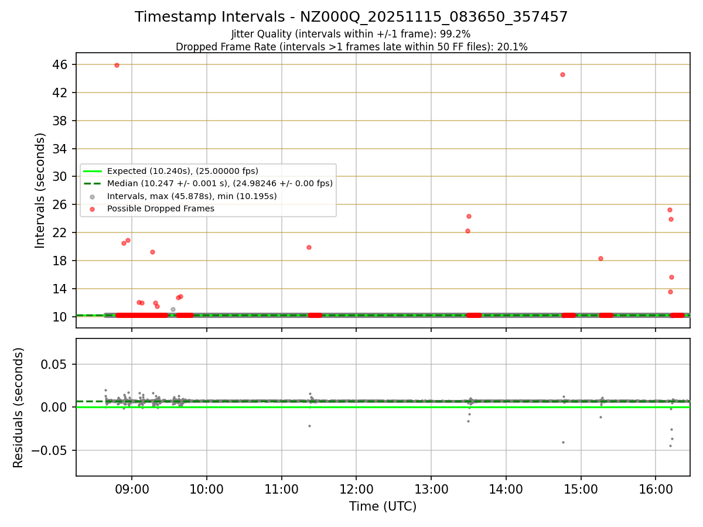Image resolution: width=703 pixels, height=527 pixels.
Task: Click the red point near 18 seconds after 15:00
Action: pos(600,258)
